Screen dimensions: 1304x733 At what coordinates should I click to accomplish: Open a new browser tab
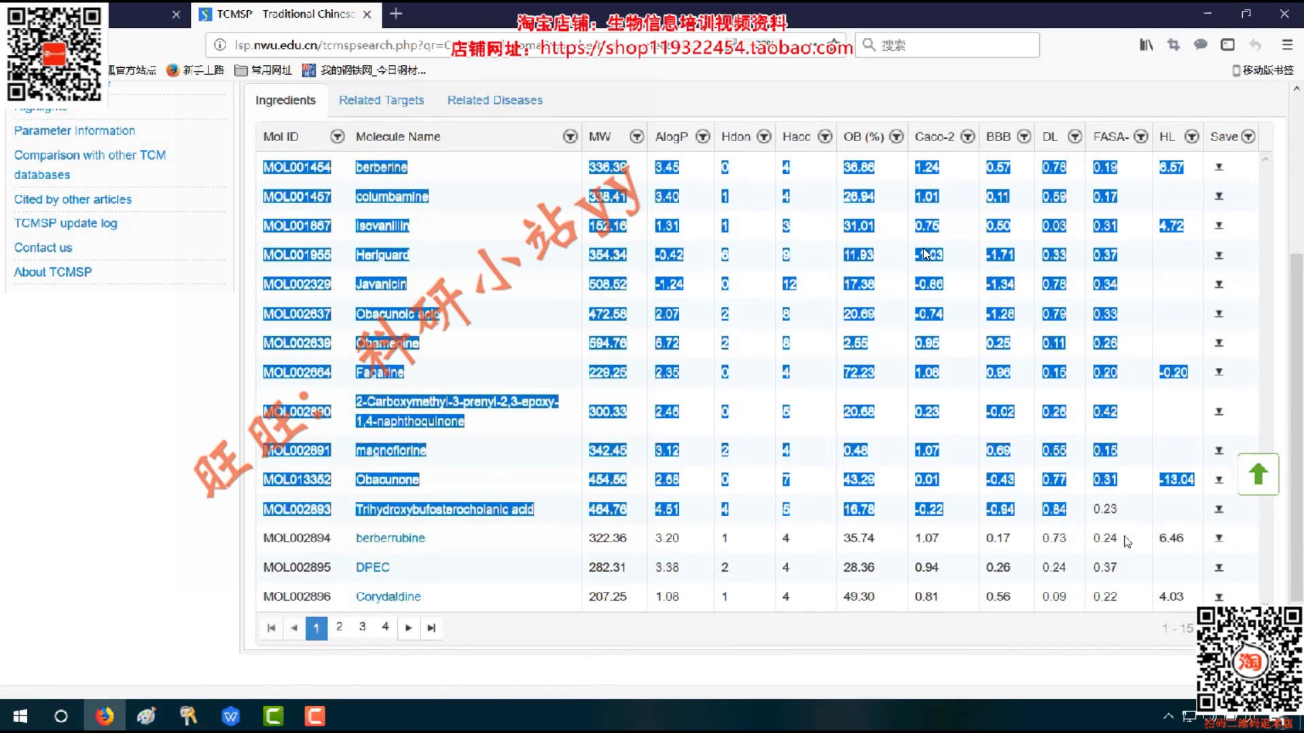(396, 14)
